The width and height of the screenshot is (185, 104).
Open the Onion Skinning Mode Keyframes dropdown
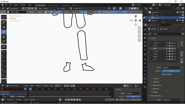pyautogui.click(x=171, y=100)
